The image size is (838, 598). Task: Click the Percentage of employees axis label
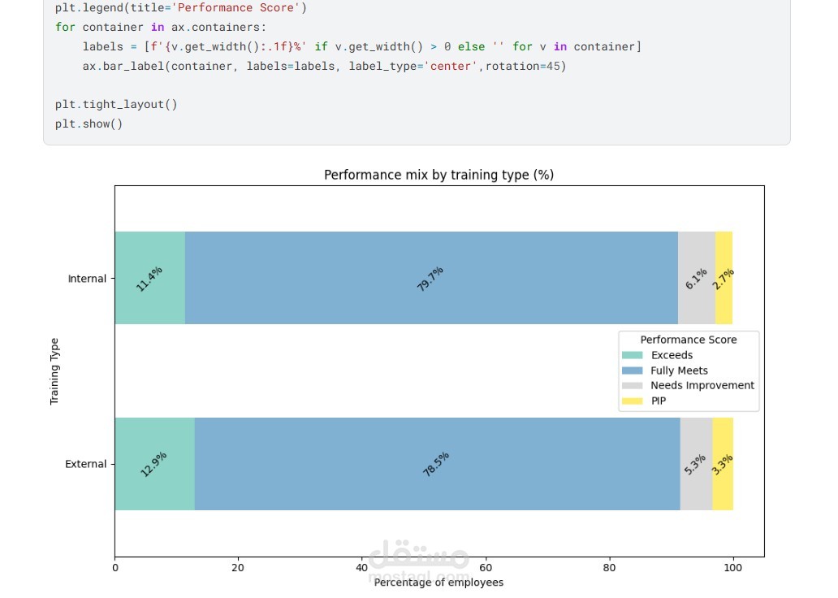(x=439, y=583)
